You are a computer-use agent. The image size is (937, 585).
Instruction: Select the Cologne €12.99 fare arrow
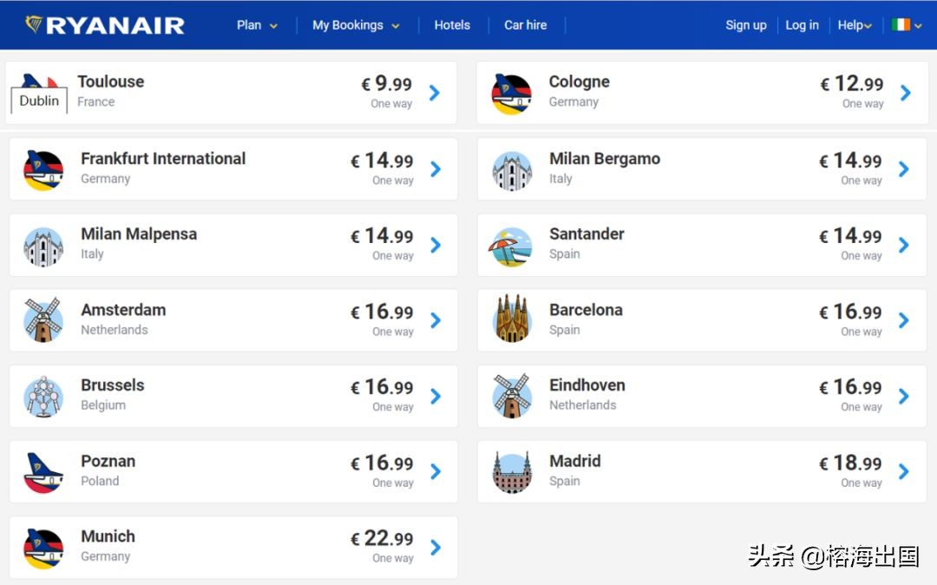pos(906,93)
